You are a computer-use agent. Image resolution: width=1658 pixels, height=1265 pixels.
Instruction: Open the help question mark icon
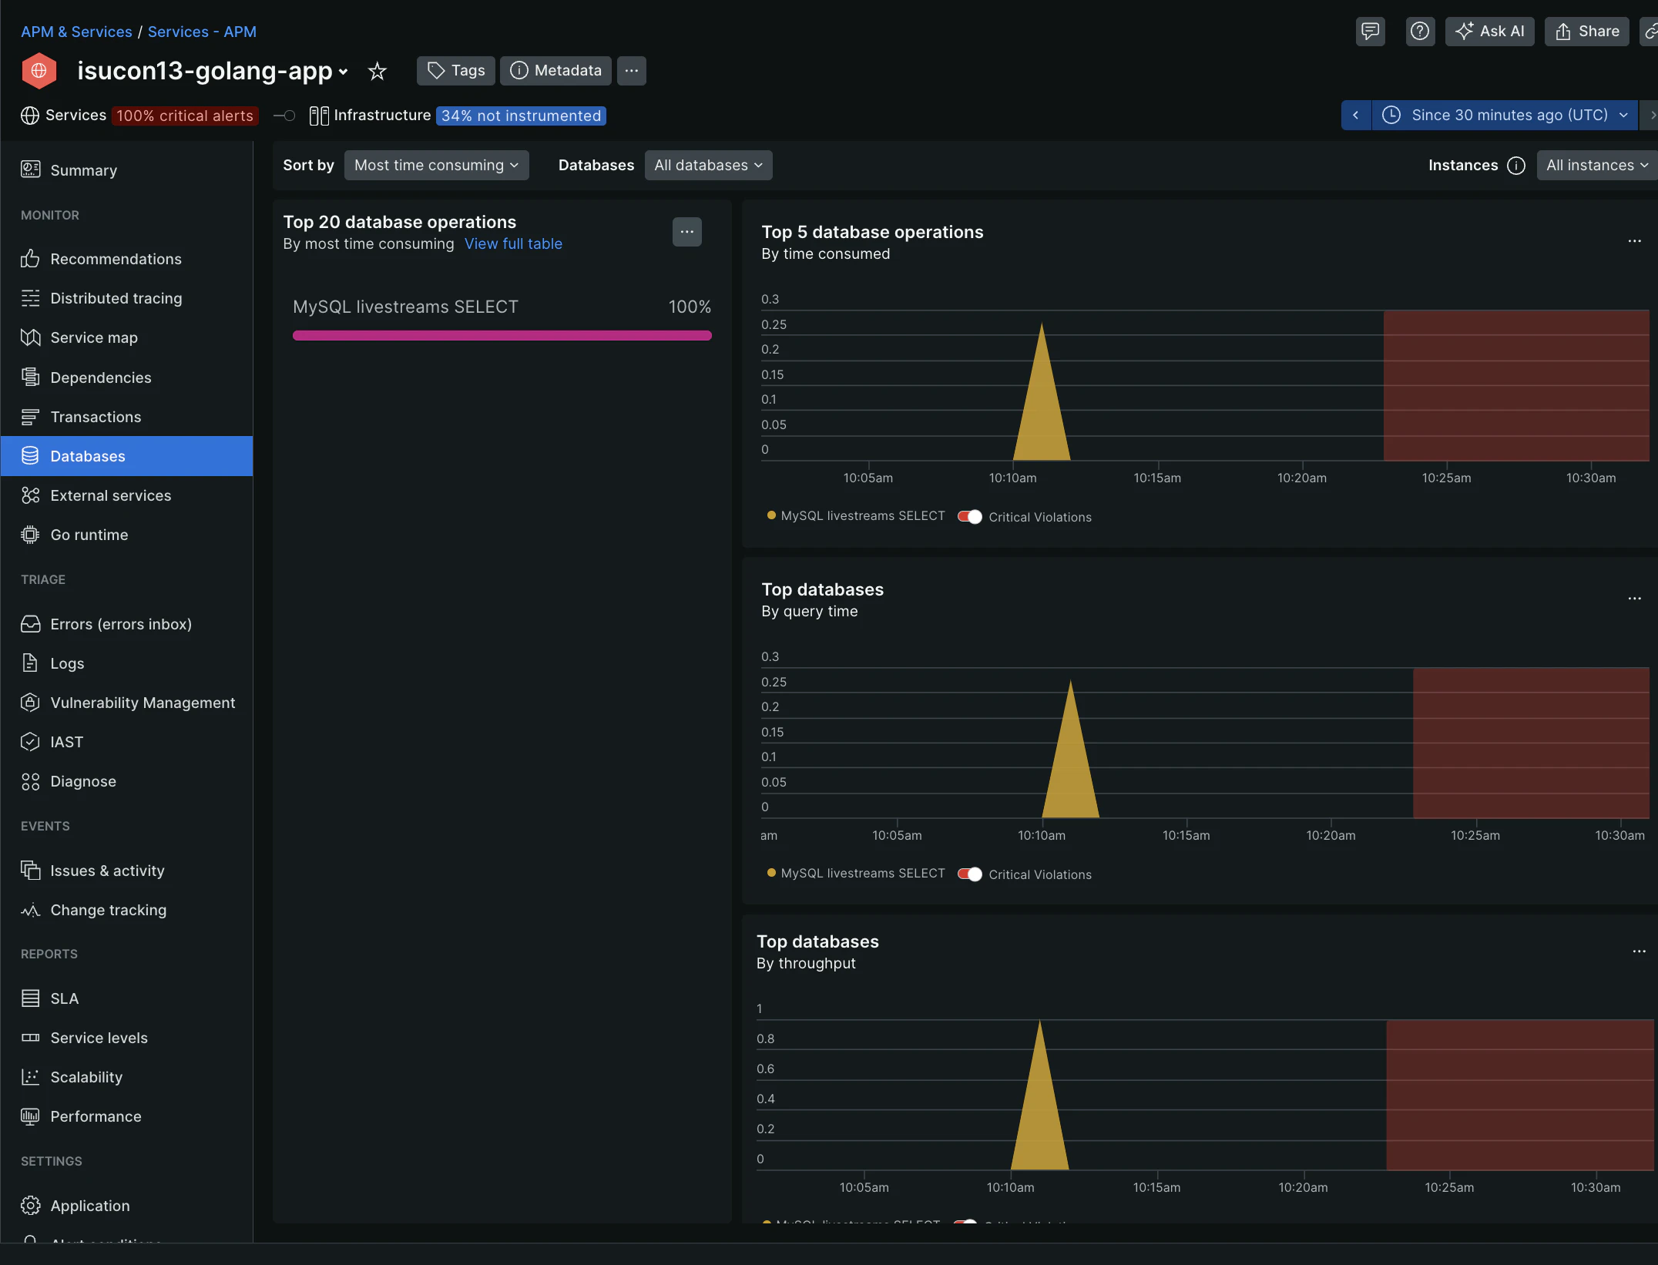point(1419,32)
